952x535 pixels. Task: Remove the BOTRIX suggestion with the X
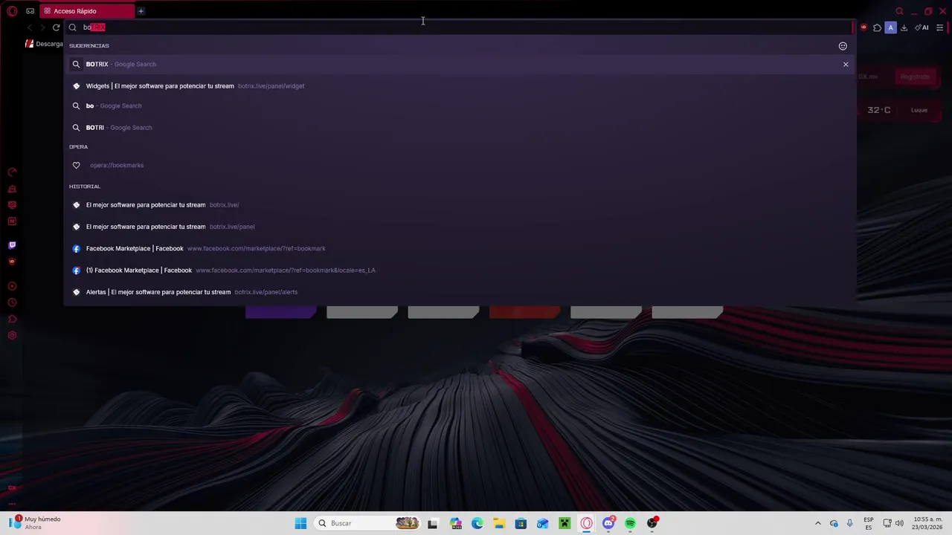pos(846,65)
